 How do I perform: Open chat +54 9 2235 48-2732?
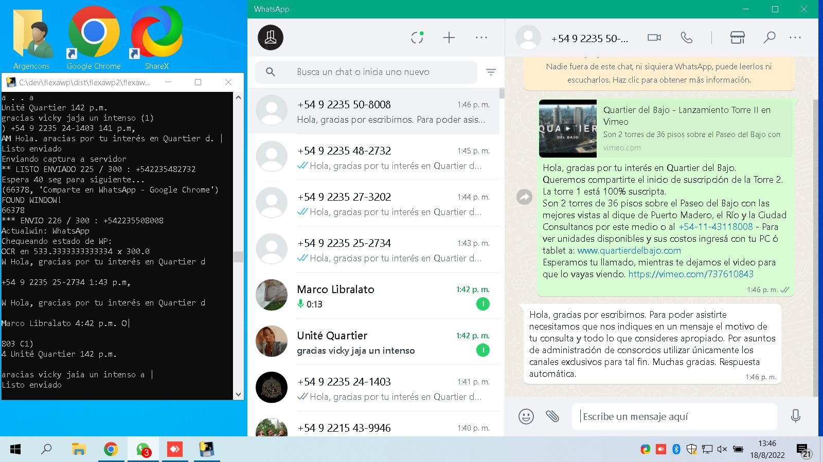coord(373,158)
